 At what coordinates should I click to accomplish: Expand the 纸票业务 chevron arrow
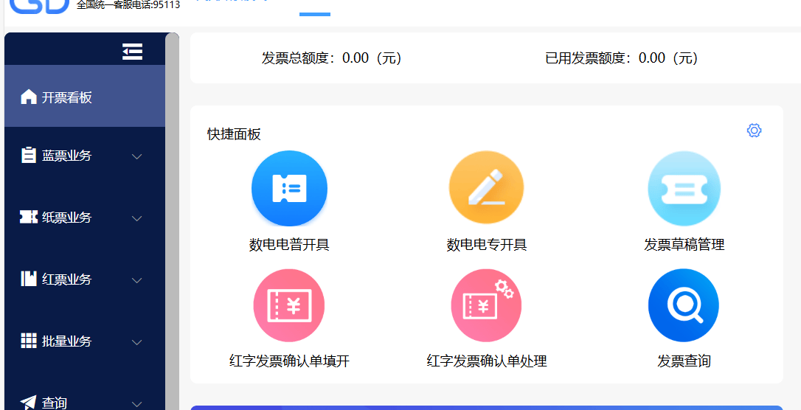[x=136, y=218]
